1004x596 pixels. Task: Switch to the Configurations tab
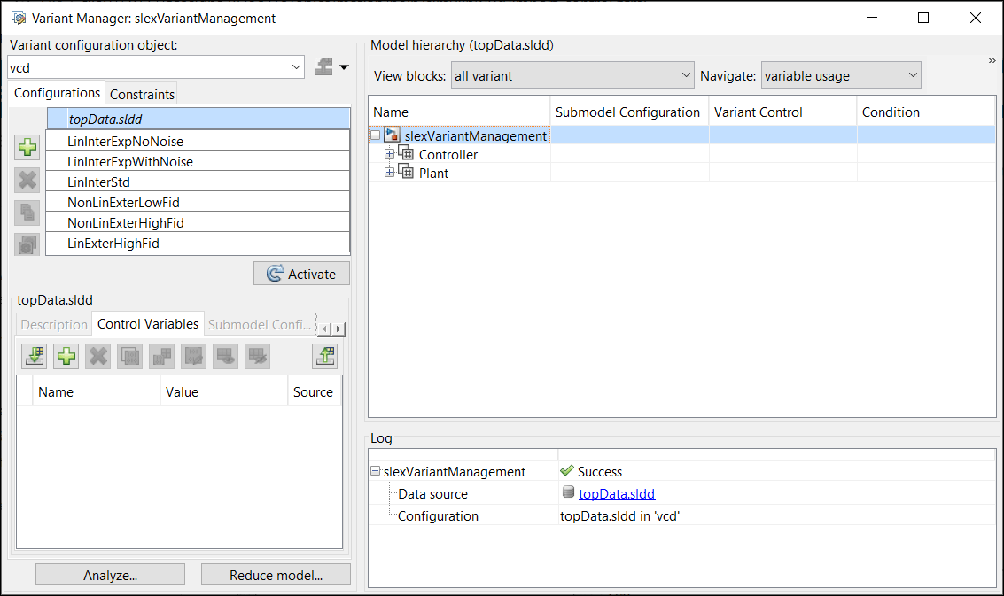tap(57, 93)
